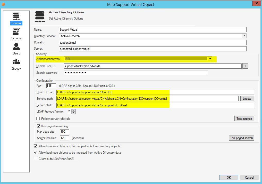Disable Use paged searching
262x184 pixels.
coord(39,126)
